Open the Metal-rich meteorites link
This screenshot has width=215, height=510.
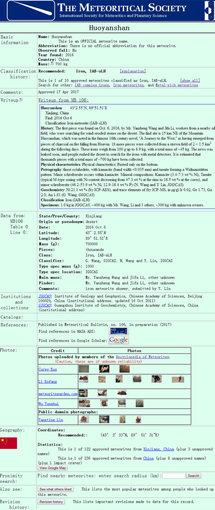click(177, 85)
